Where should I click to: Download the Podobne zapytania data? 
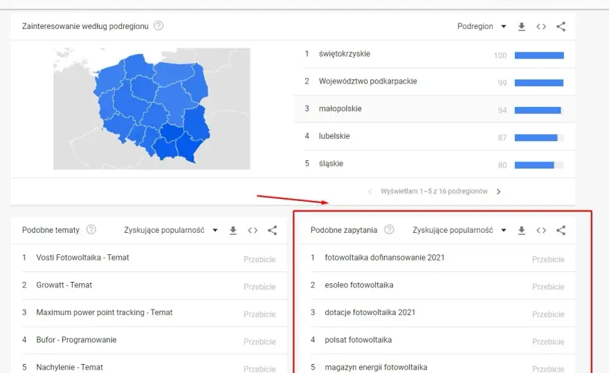click(522, 230)
